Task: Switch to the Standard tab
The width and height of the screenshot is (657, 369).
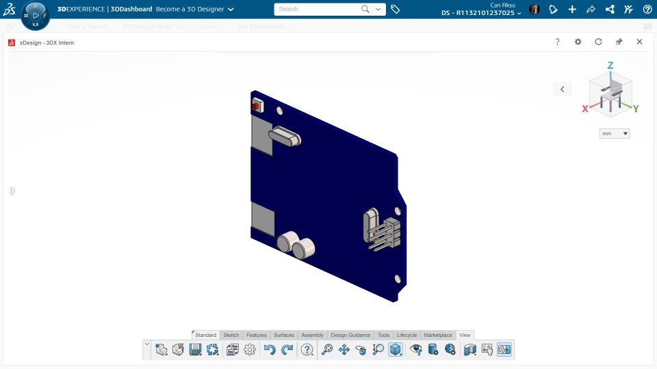Action: tap(206, 335)
